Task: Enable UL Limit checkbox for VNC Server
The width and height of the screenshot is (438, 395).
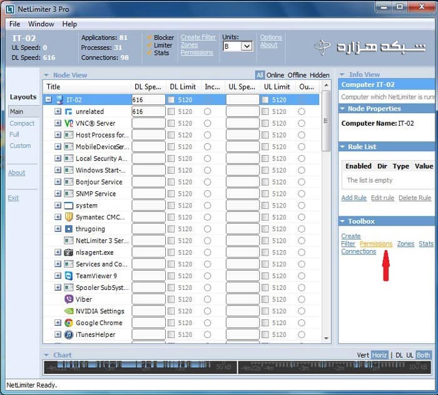Action: [265, 123]
